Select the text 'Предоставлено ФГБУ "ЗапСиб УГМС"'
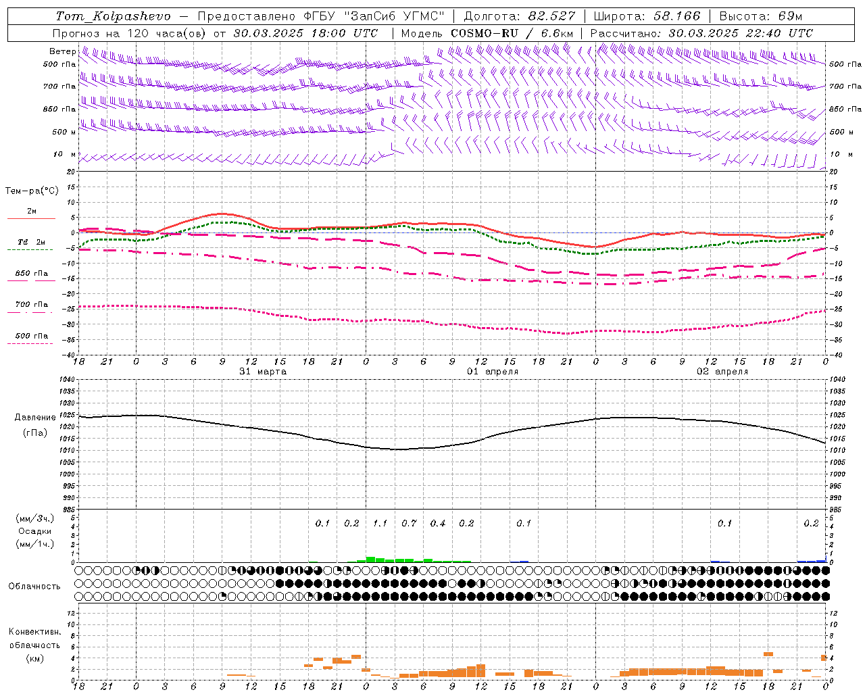This screenshot has height=692, width=865. [321, 16]
